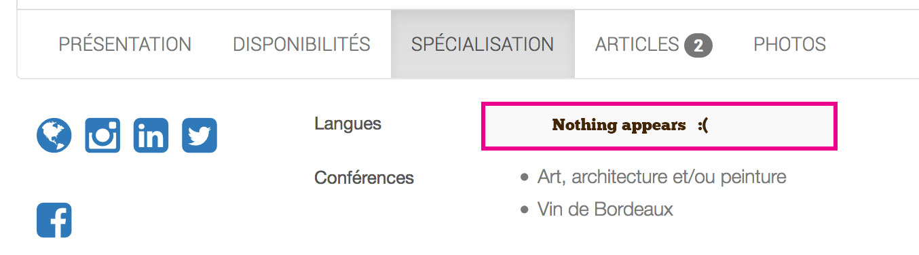Click the bullet before Art, architecture
This screenshot has height=255, width=919.
click(524, 178)
